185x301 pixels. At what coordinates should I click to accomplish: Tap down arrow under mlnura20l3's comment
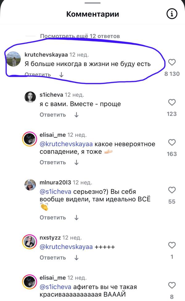pyautogui.click(x=76, y=218)
